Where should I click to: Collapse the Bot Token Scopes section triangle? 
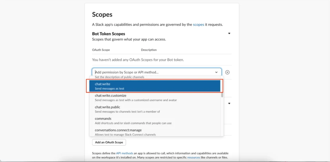click(x=229, y=33)
